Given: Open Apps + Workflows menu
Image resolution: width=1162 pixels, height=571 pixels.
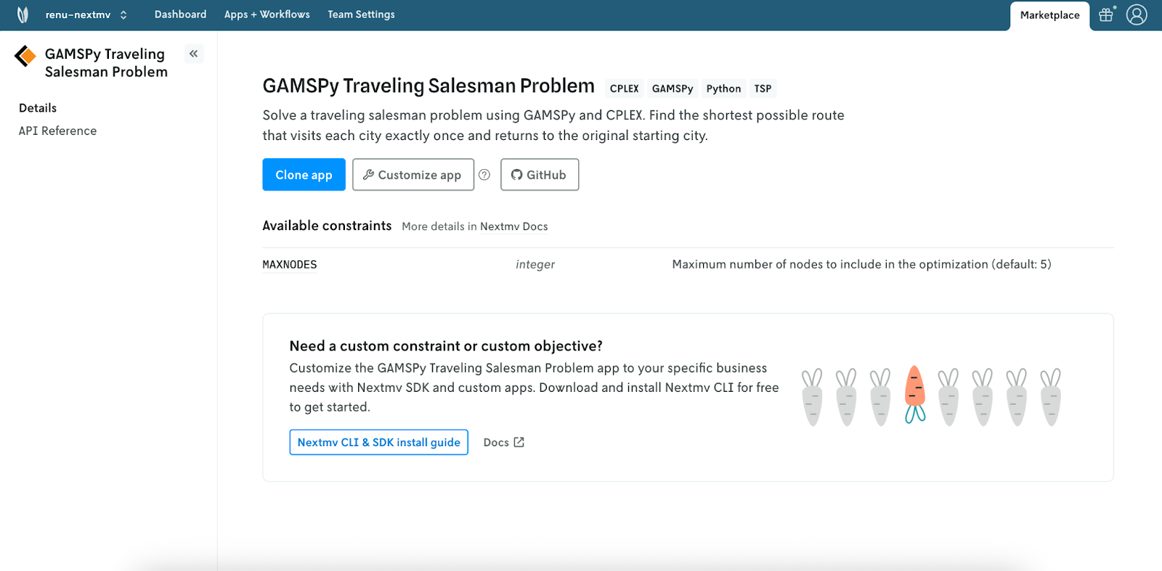Looking at the screenshot, I should coord(267,15).
